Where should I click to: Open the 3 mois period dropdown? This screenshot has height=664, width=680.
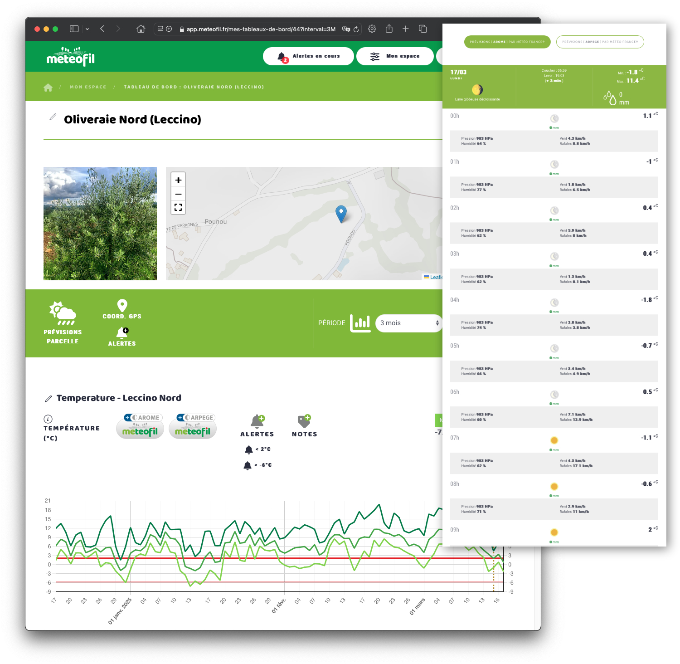(409, 323)
